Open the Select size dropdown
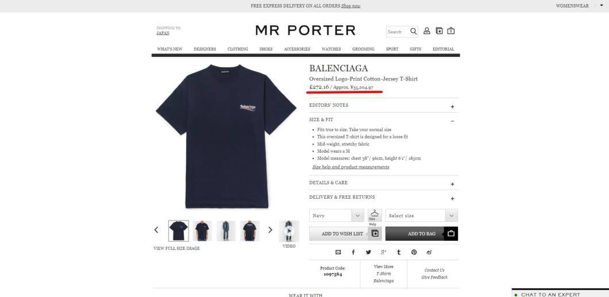 pyautogui.click(x=421, y=215)
